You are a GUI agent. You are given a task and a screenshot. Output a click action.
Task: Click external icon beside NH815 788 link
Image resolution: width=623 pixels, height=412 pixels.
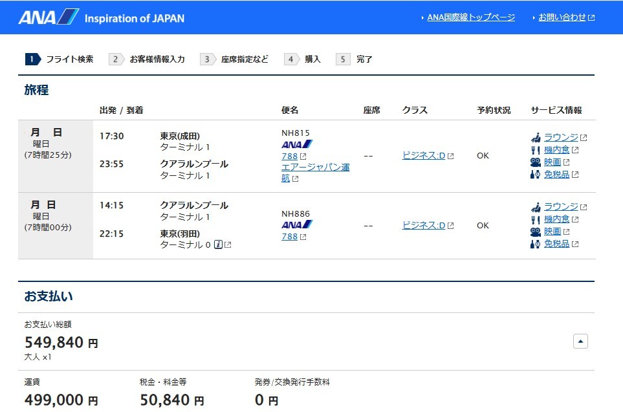(x=303, y=157)
